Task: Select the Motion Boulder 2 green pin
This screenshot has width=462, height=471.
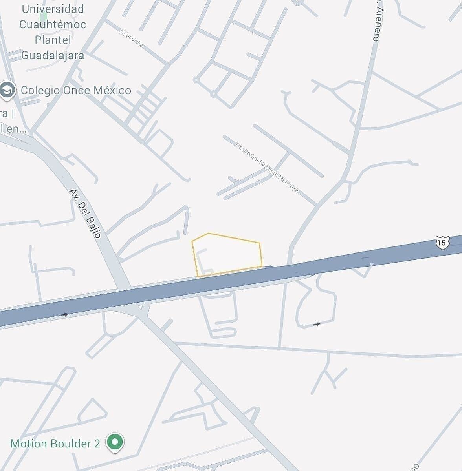Action: point(115,443)
